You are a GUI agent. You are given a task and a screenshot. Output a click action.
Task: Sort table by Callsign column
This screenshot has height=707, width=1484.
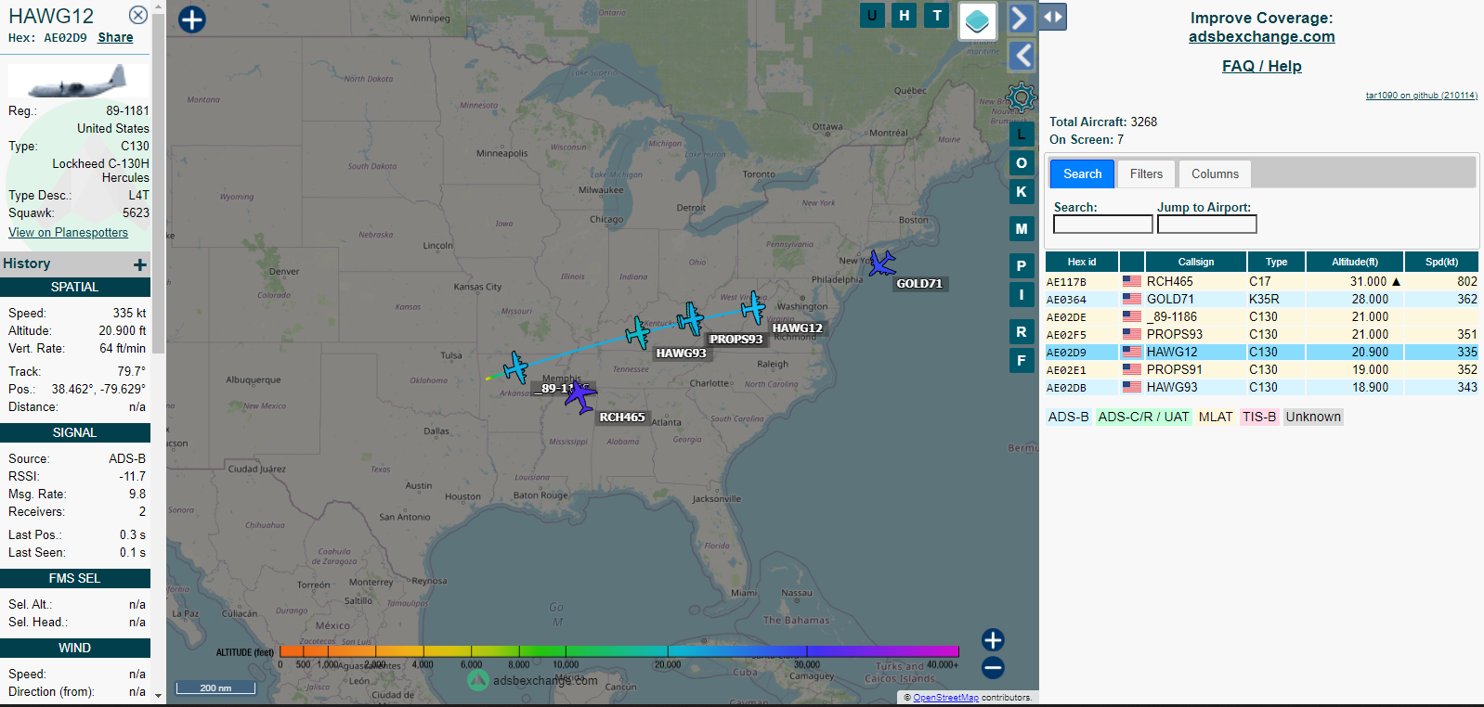[x=1196, y=262]
